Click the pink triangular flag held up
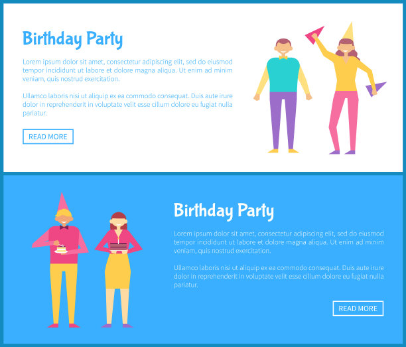The width and height of the screenshot is (406, 347). tap(314, 35)
